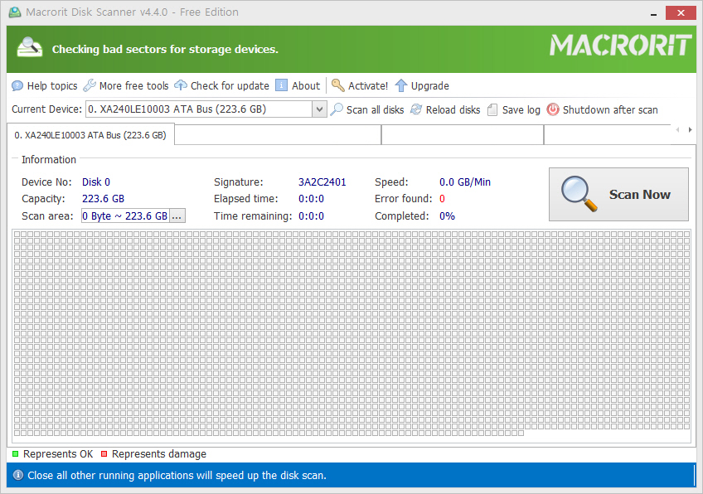Start Scan all disks with magnifier icon
The height and width of the screenshot is (494, 703).
367,110
